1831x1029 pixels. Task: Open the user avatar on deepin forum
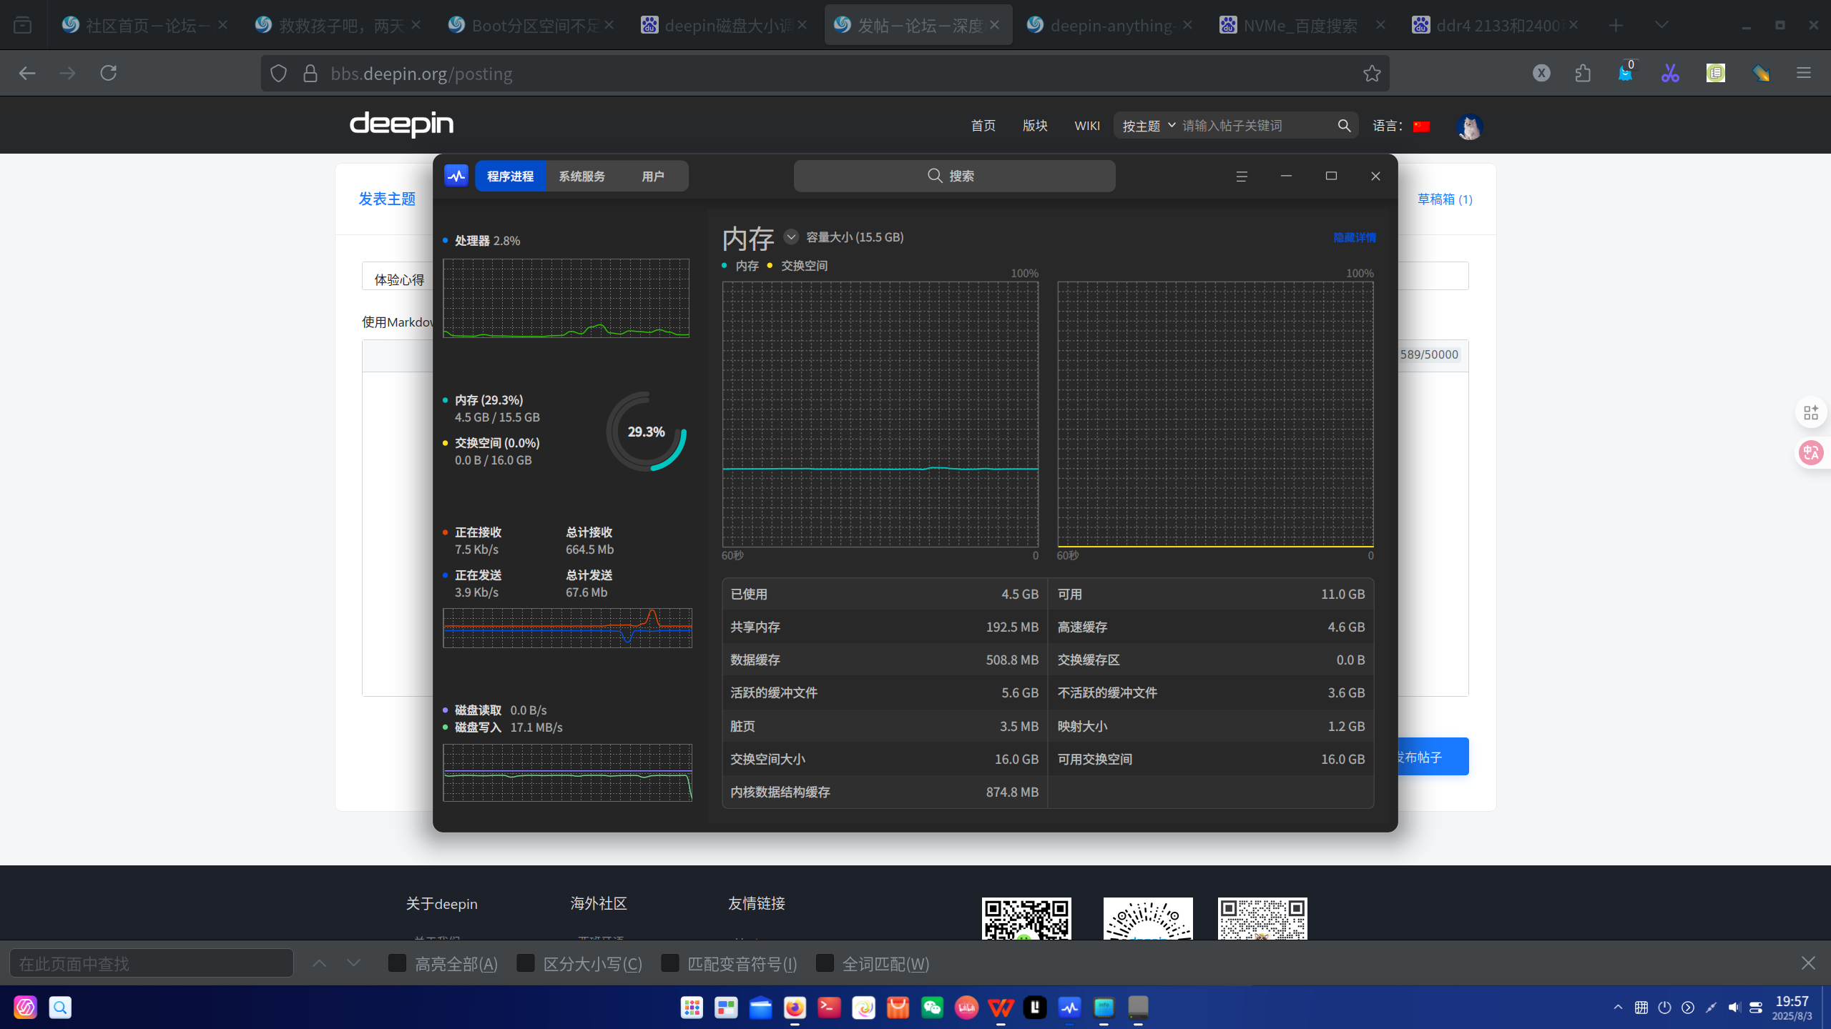1469,126
